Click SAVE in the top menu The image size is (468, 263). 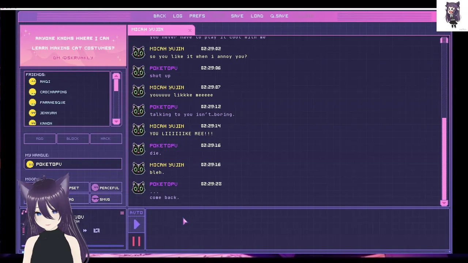(x=237, y=16)
